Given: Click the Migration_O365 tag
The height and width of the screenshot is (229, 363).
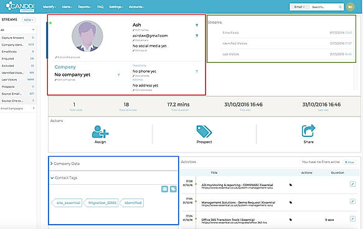Looking at the screenshot, I should click(101, 203).
